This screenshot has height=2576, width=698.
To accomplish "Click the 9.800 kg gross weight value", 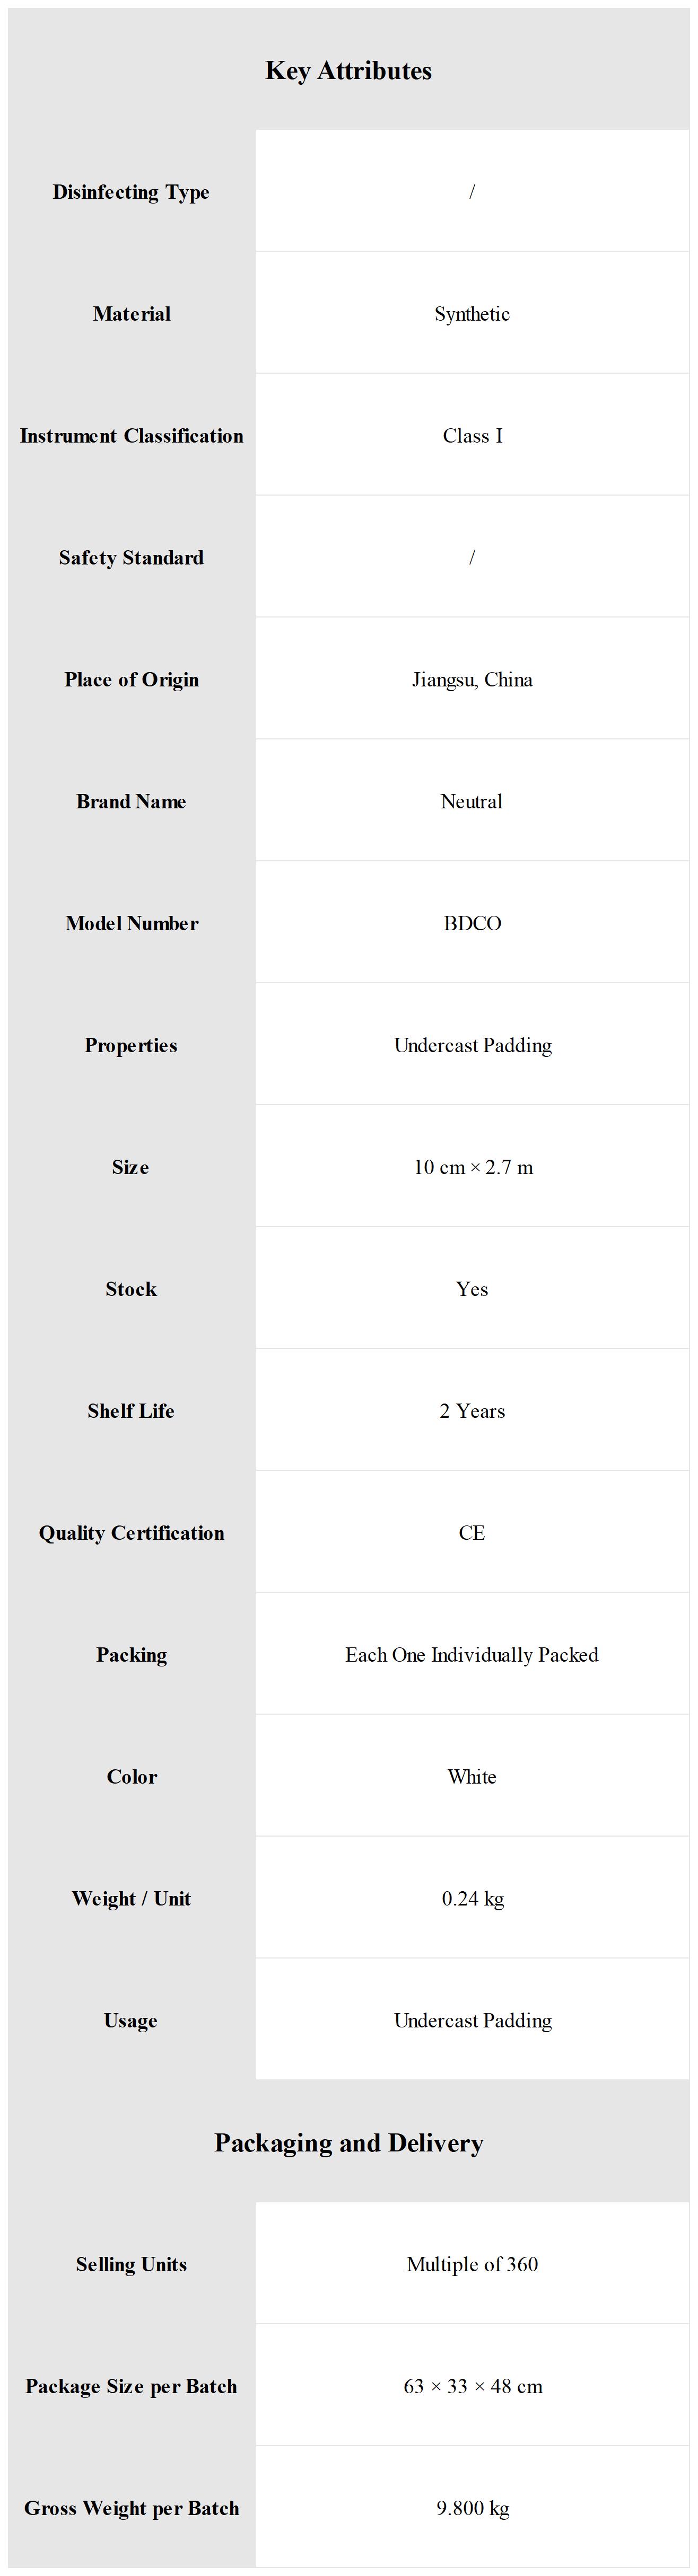I will [472, 2508].
